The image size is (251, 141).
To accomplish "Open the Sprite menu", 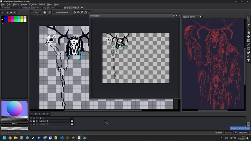I will (x=16, y=4).
